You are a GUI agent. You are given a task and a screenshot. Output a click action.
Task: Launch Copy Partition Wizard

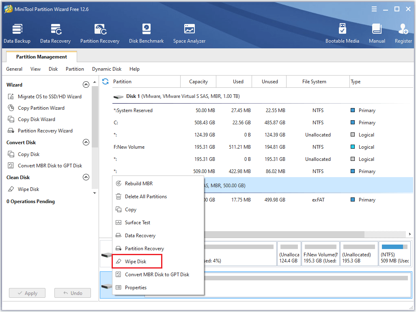tap(41, 108)
